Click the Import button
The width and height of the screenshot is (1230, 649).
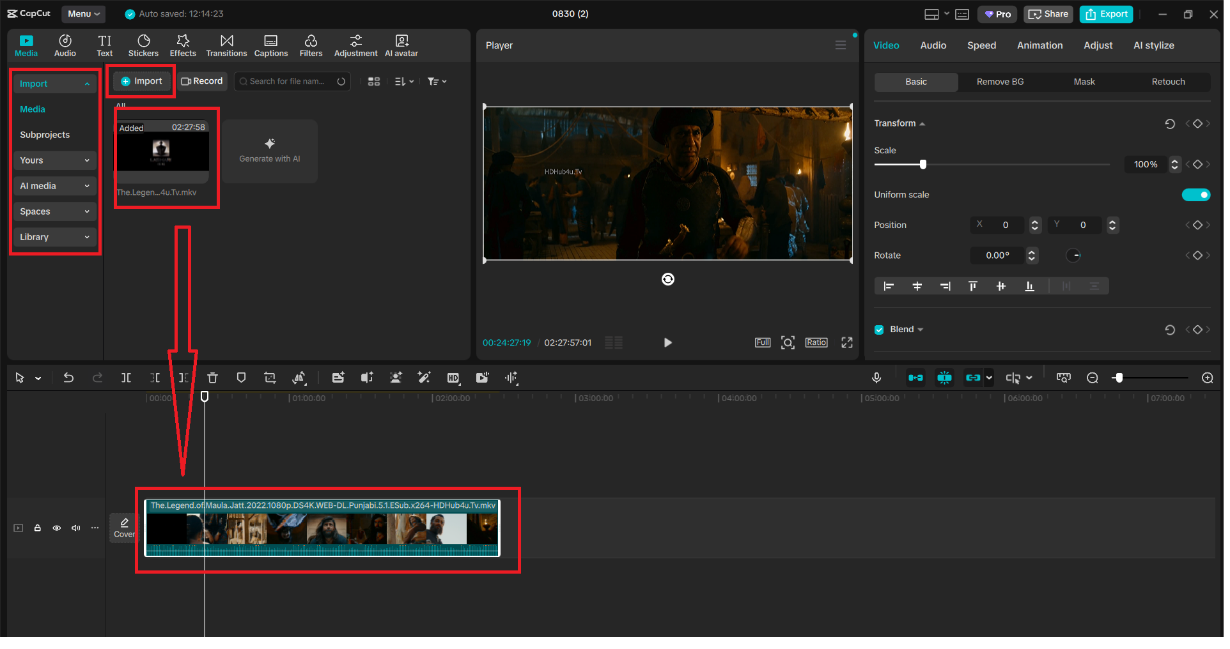pos(141,81)
